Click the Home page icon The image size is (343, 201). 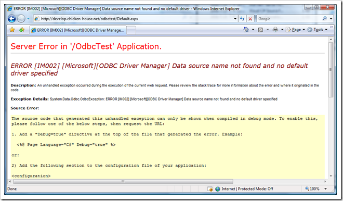246,30
